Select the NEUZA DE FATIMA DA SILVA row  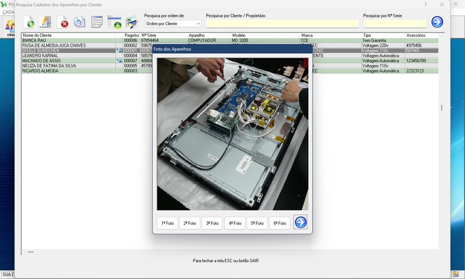pyautogui.click(x=230, y=66)
